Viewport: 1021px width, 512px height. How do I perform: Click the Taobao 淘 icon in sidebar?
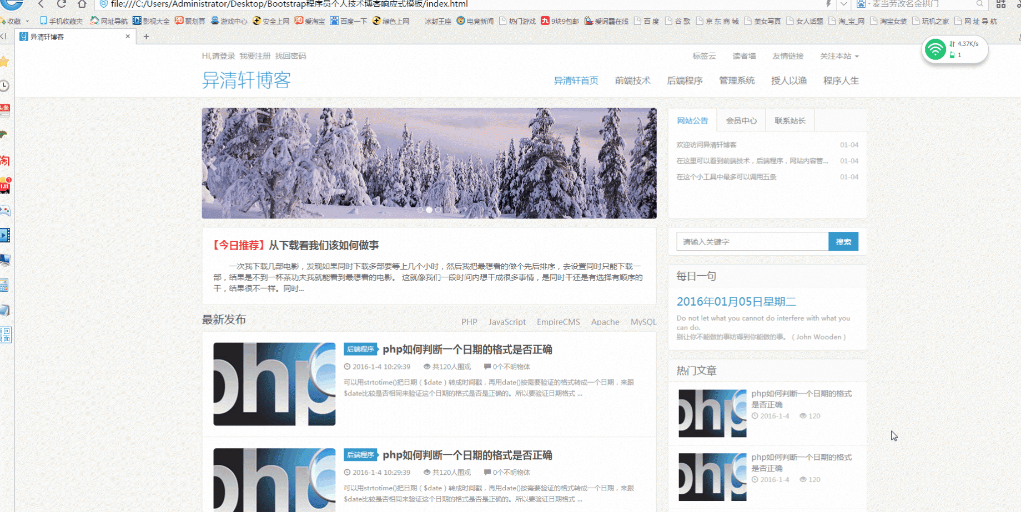click(x=5, y=161)
